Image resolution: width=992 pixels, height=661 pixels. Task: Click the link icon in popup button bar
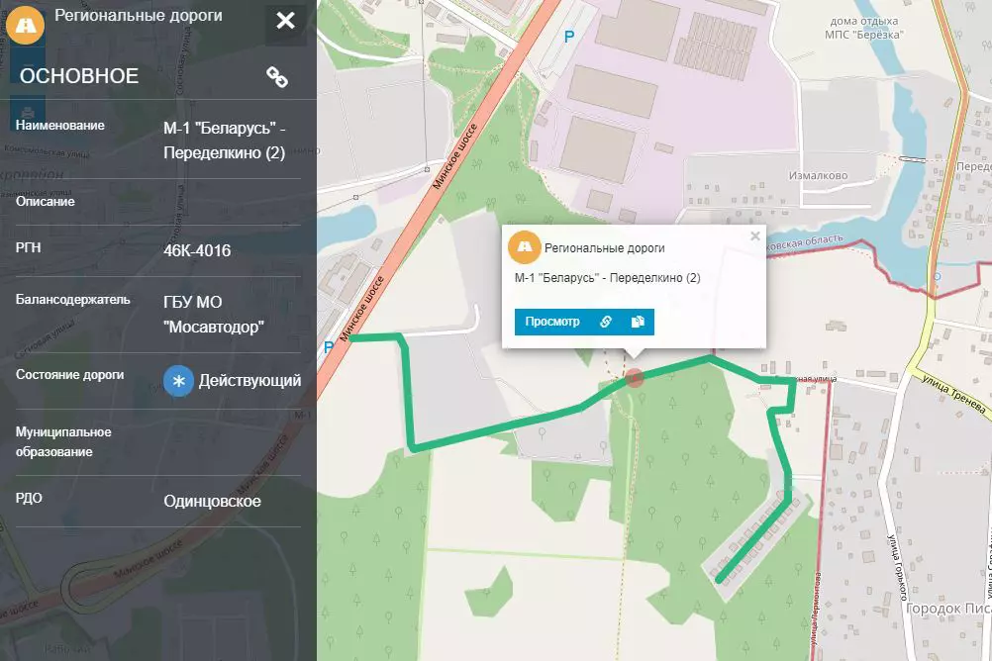(x=606, y=322)
